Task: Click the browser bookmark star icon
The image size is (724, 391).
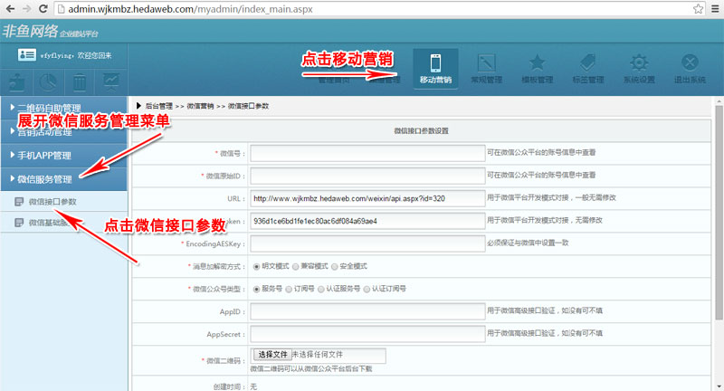Action: [697, 10]
